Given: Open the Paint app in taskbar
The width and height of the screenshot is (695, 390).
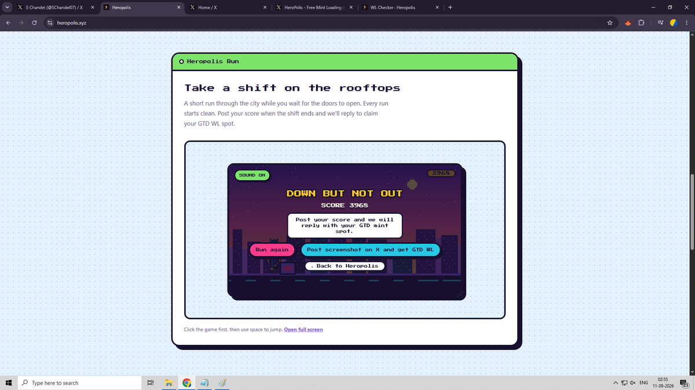Looking at the screenshot, I should (222, 382).
